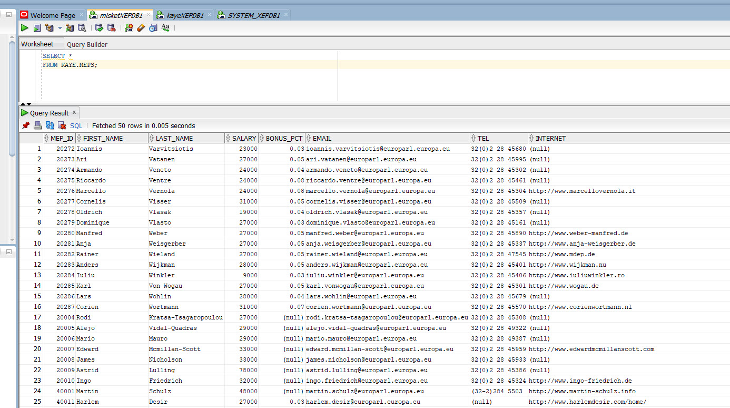Open an Unshared SQL Worksheet

click(129, 28)
